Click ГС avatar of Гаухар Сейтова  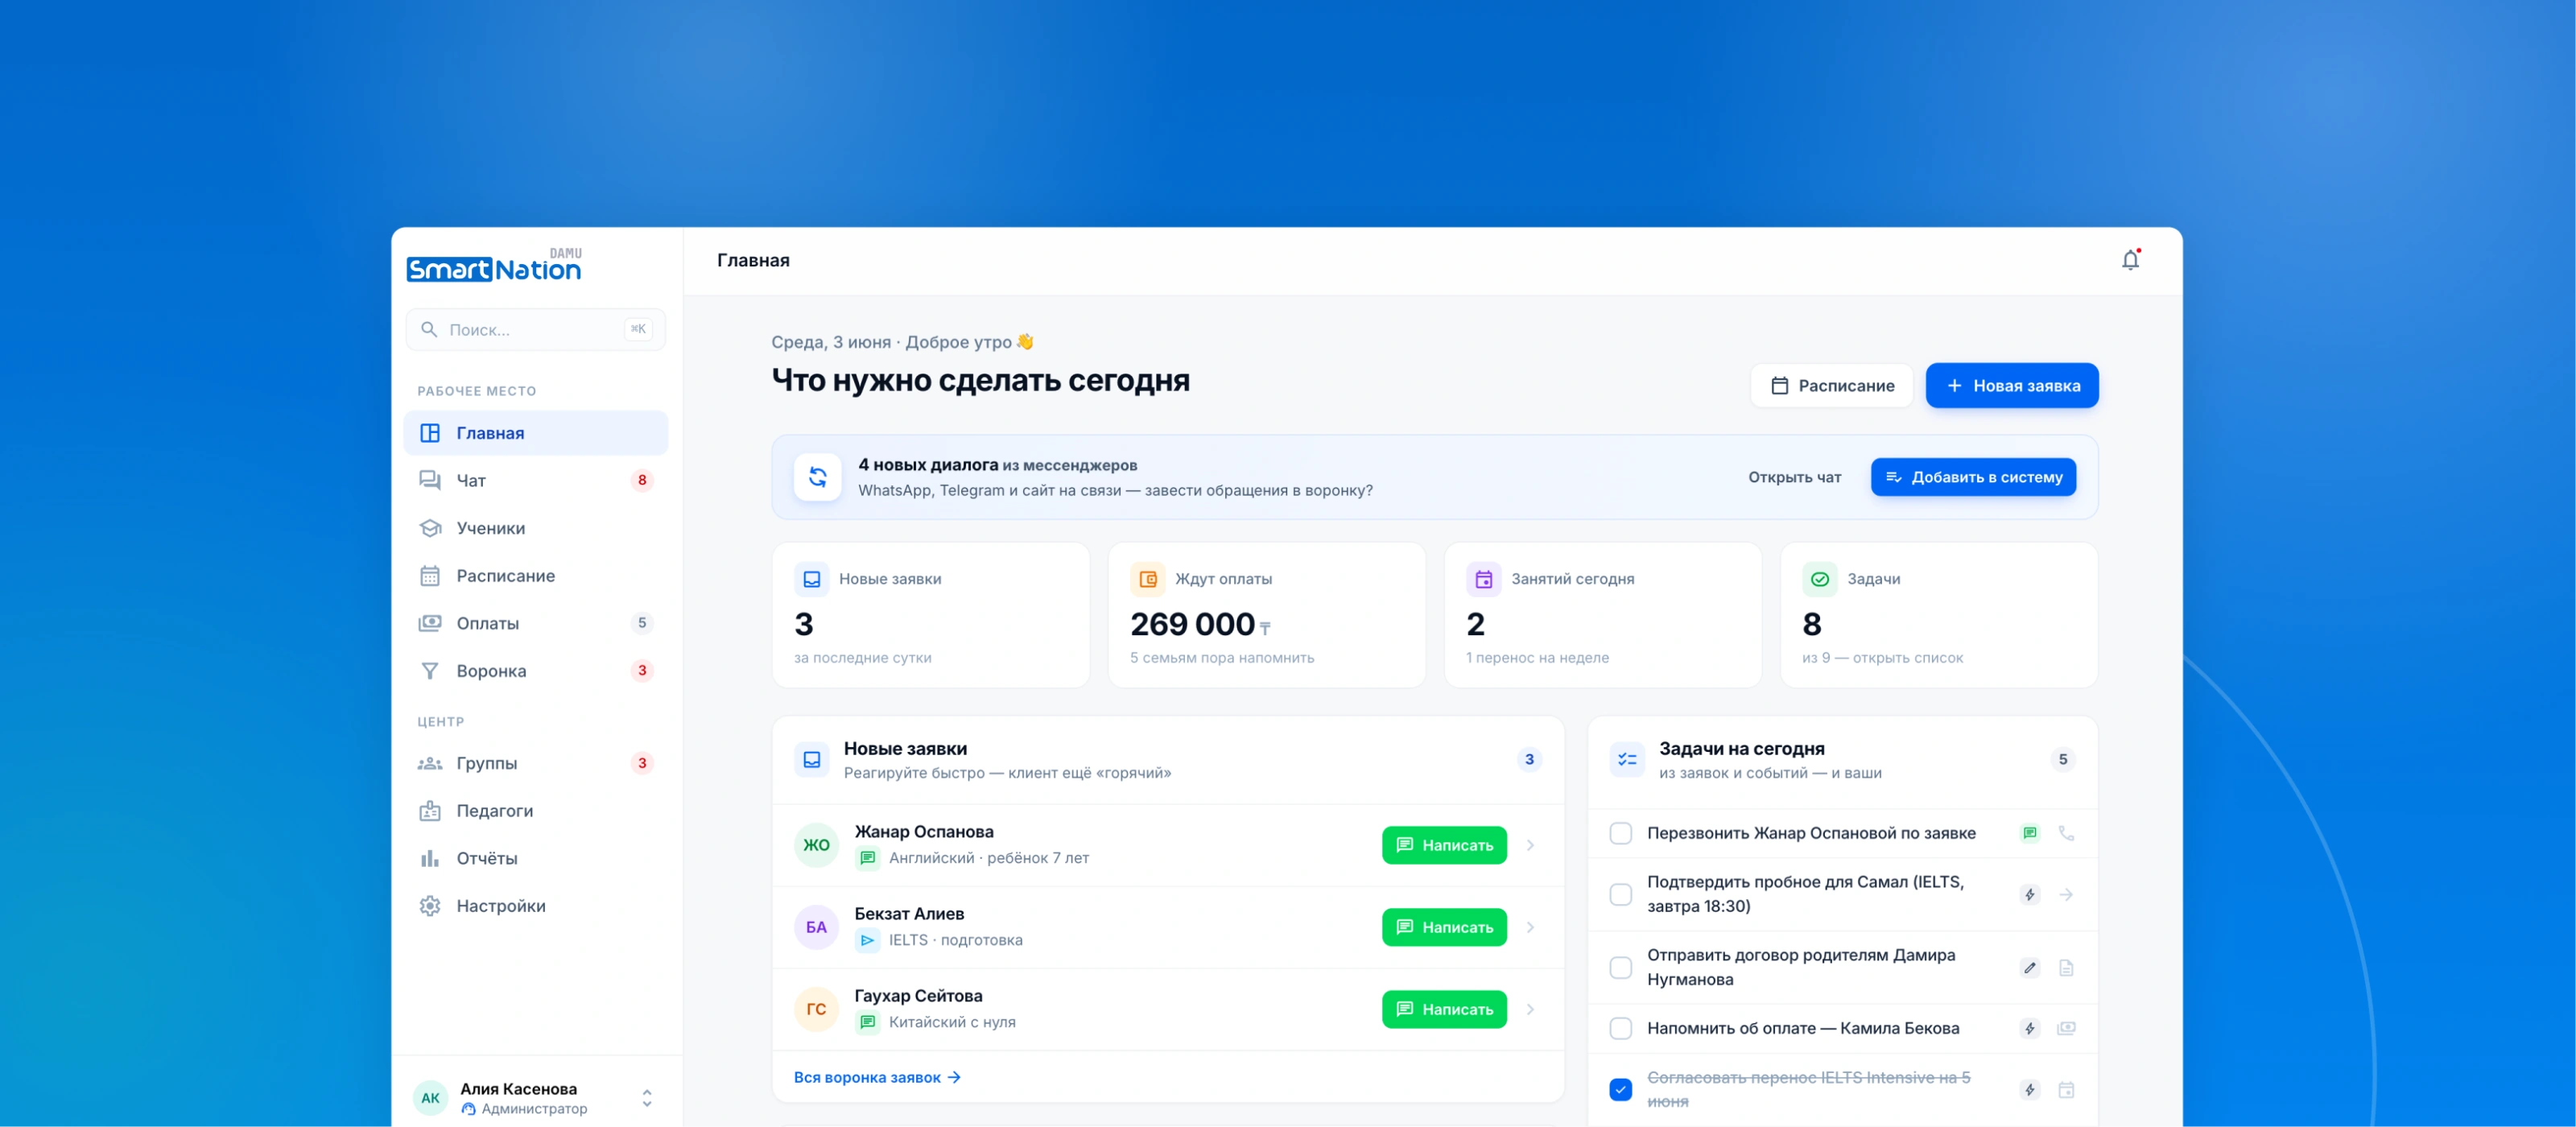816,1009
